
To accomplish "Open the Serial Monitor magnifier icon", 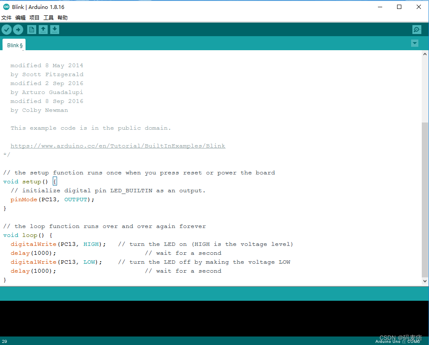I will click(x=417, y=29).
